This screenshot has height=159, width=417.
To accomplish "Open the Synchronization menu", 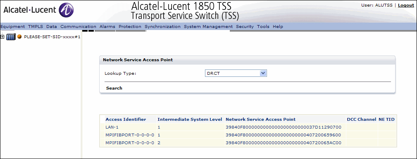I will pos(162,26).
